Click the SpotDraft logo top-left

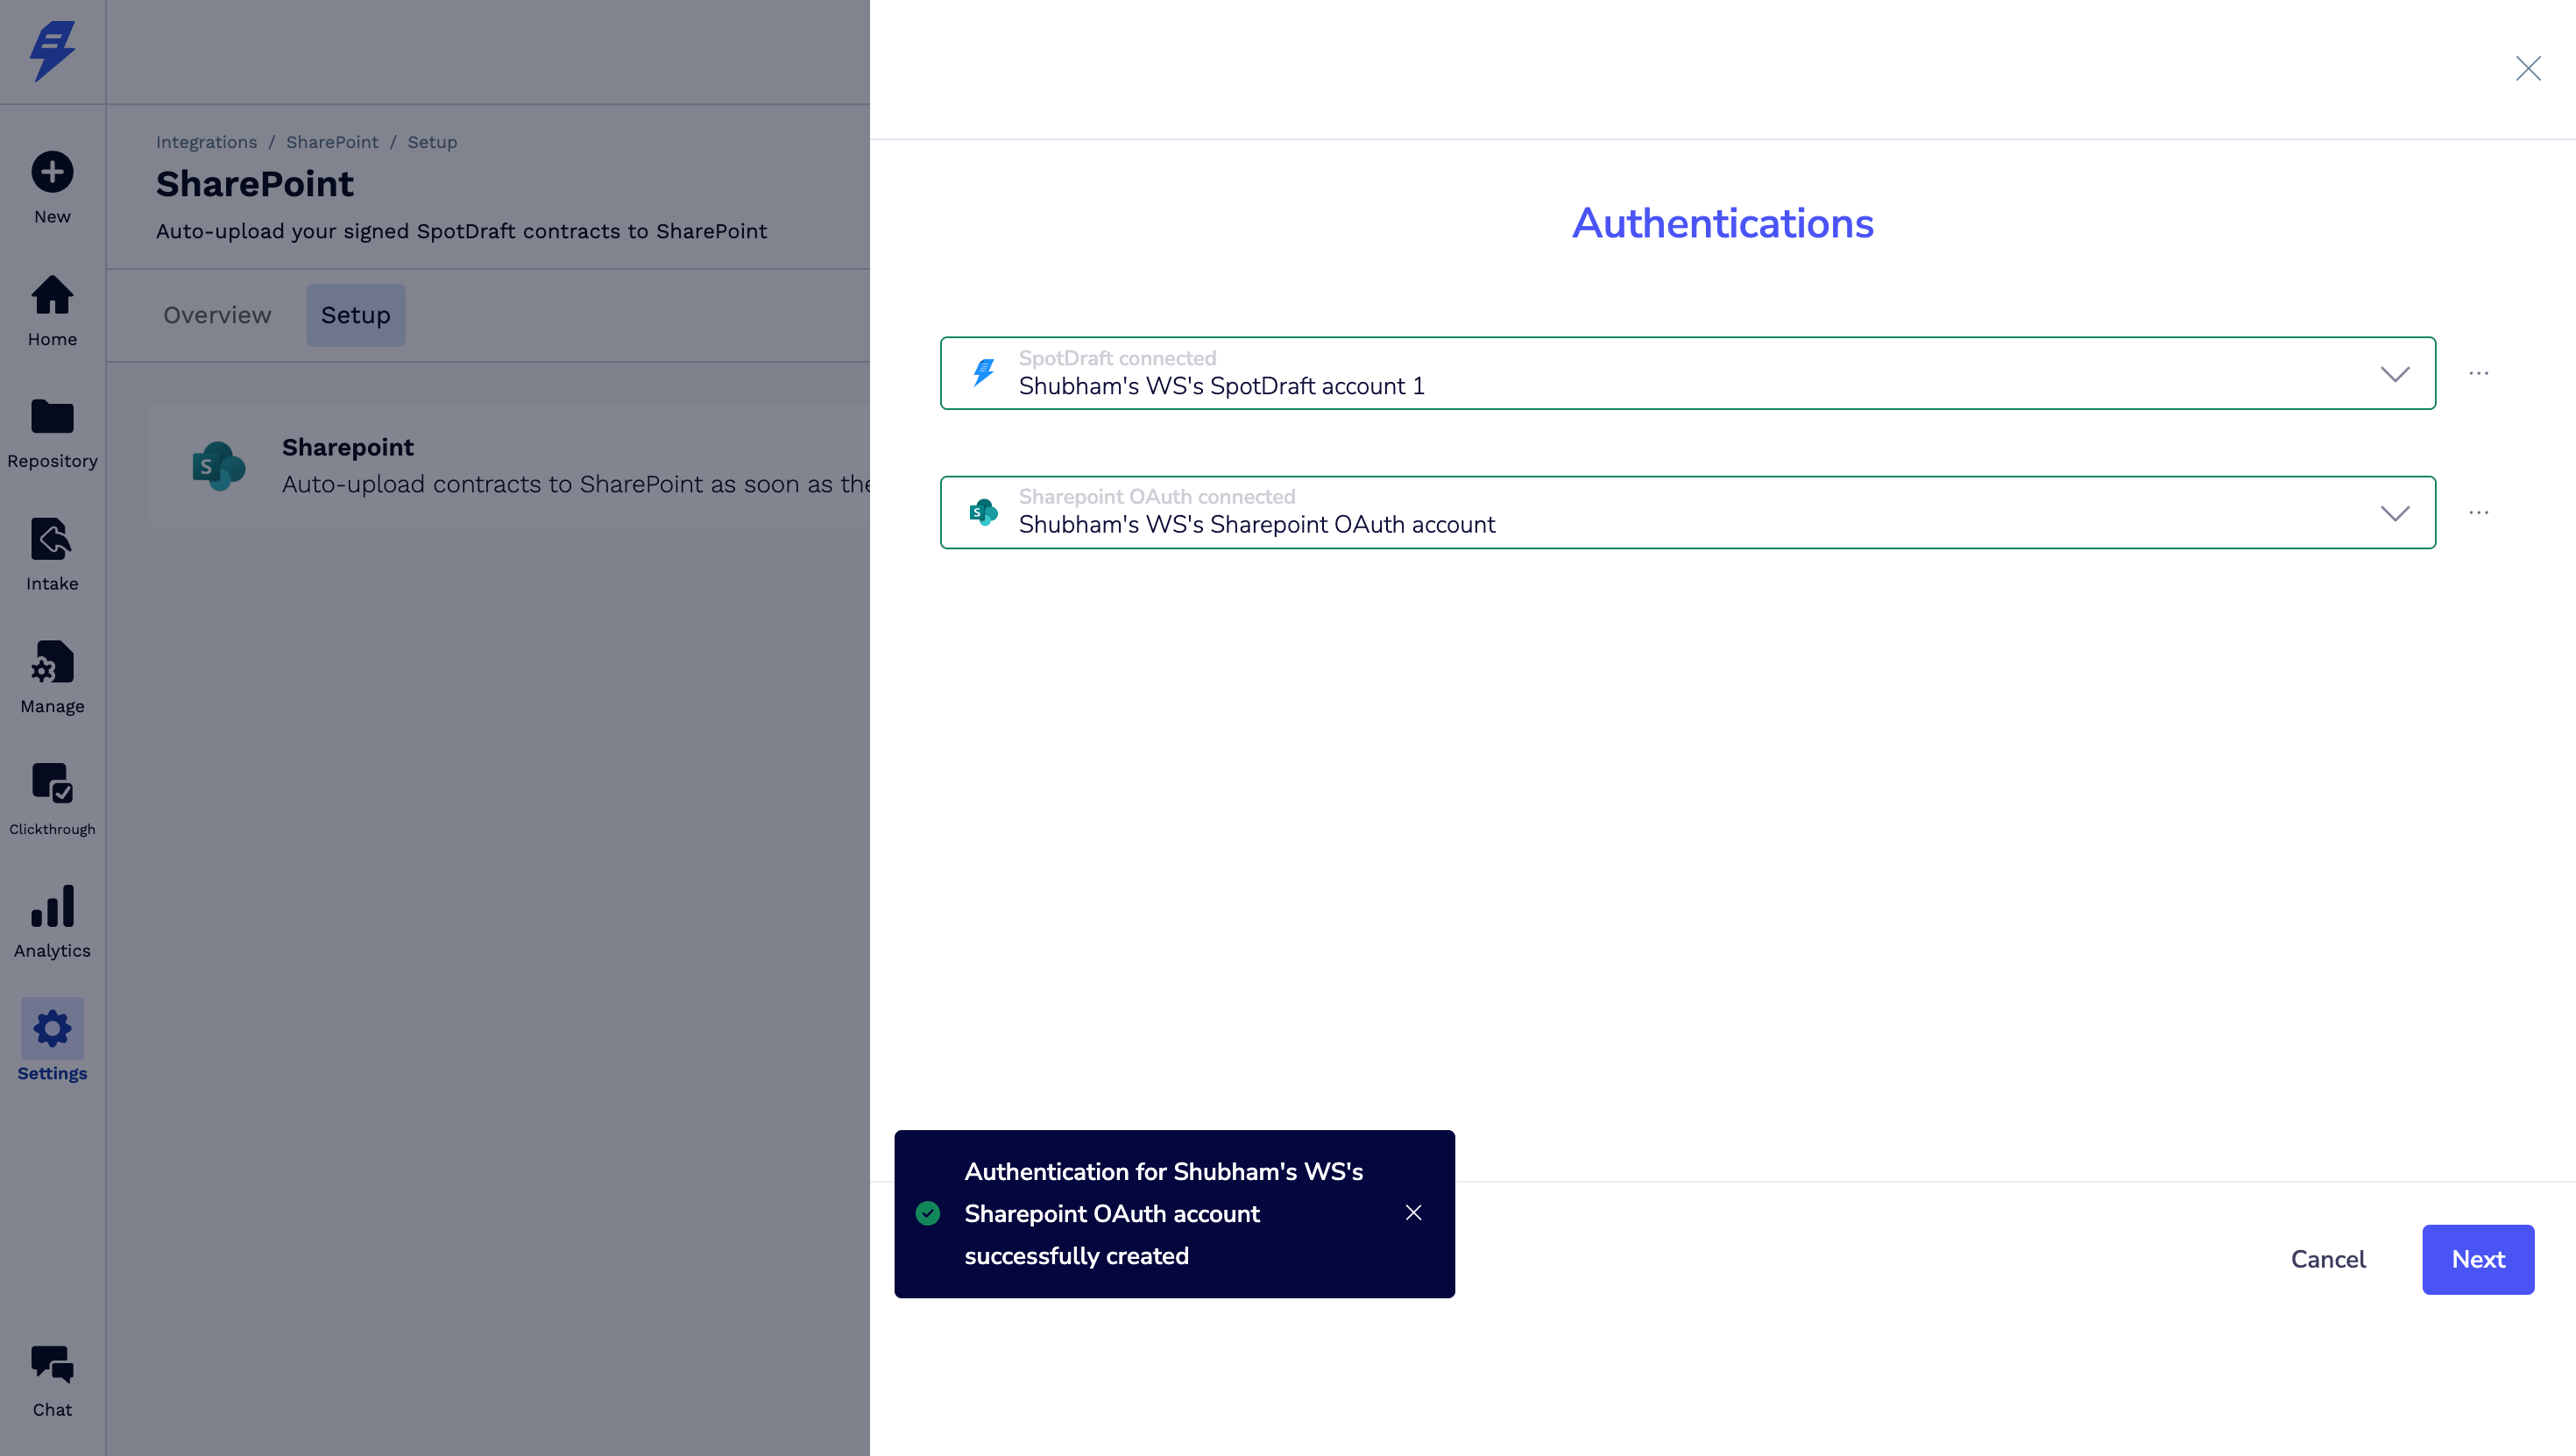coord(52,50)
